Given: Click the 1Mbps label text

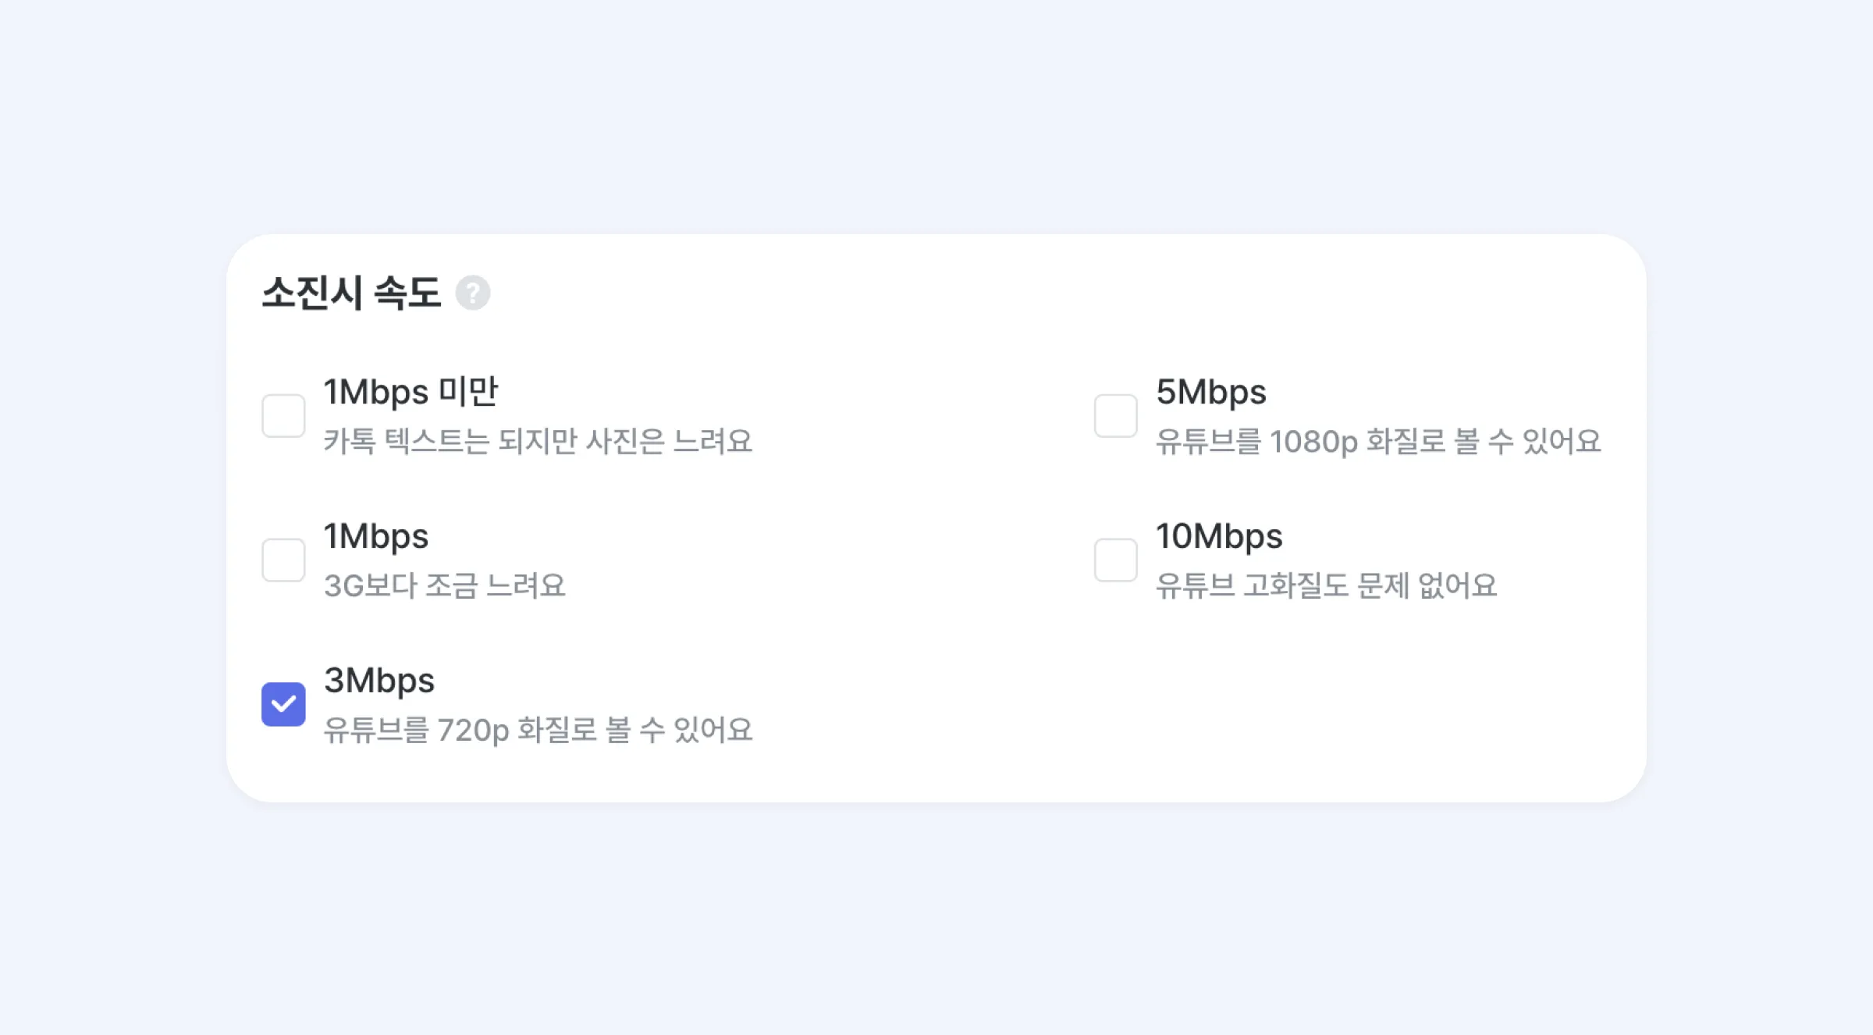Looking at the screenshot, I should [375, 535].
